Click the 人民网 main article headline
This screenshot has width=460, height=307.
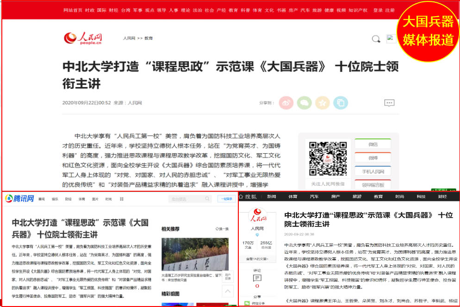230,75
